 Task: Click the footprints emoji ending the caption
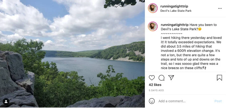click(x=204, y=68)
